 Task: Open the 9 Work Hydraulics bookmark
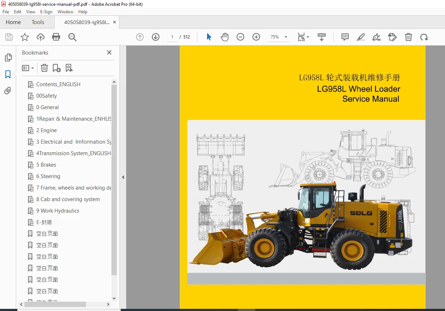(x=58, y=211)
